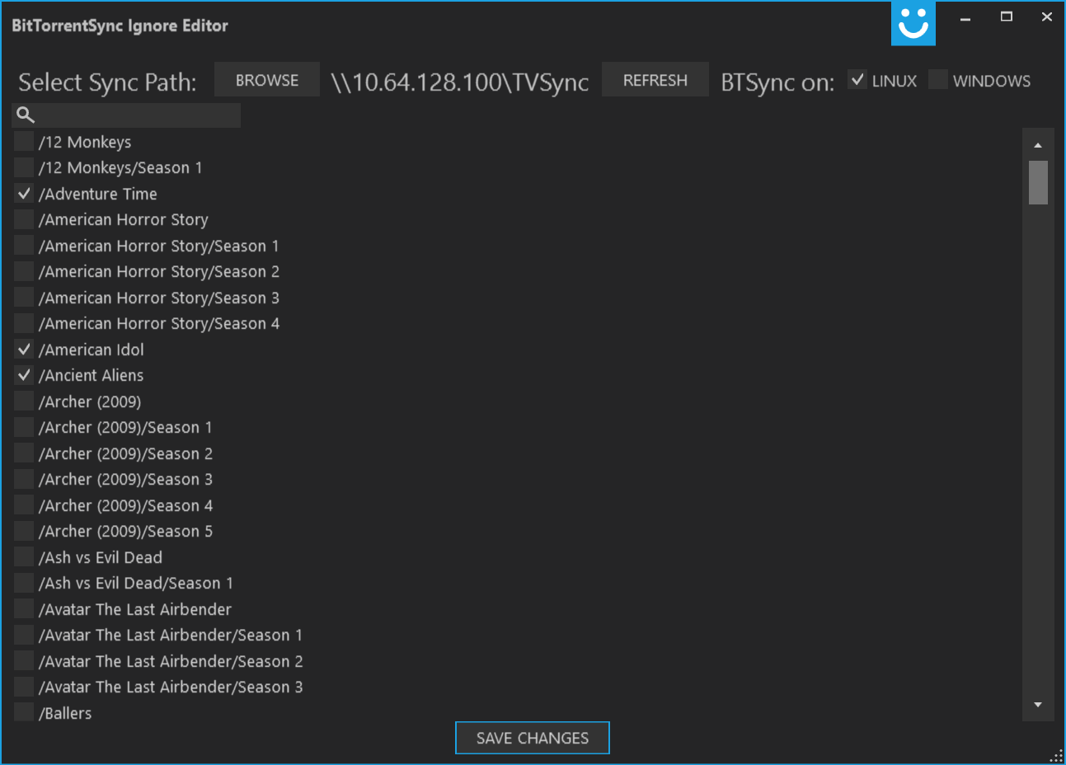
Task: Click the REFRESH button
Action: (x=655, y=80)
